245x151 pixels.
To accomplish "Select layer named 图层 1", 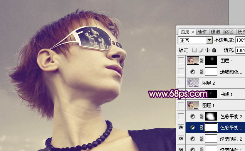I will pyautogui.click(x=208, y=106).
